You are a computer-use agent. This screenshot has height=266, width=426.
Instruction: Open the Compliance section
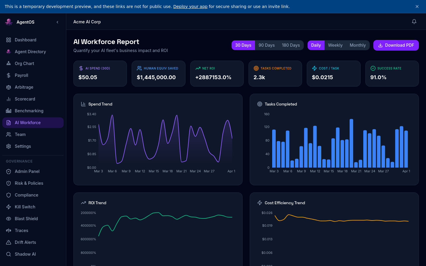[x=26, y=195]
